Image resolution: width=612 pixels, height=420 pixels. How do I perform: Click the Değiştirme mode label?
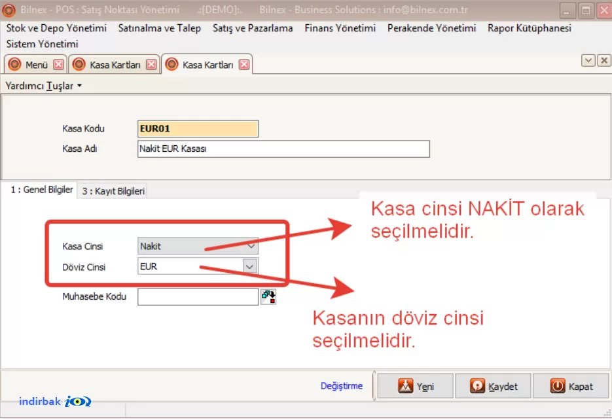coord(342,386)
